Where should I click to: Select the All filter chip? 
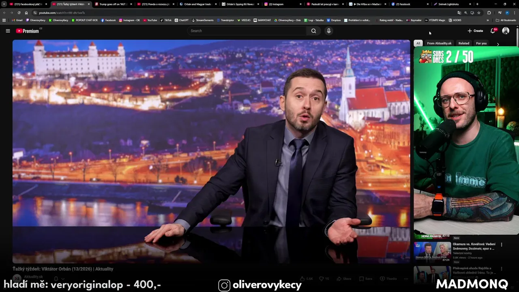418,43
